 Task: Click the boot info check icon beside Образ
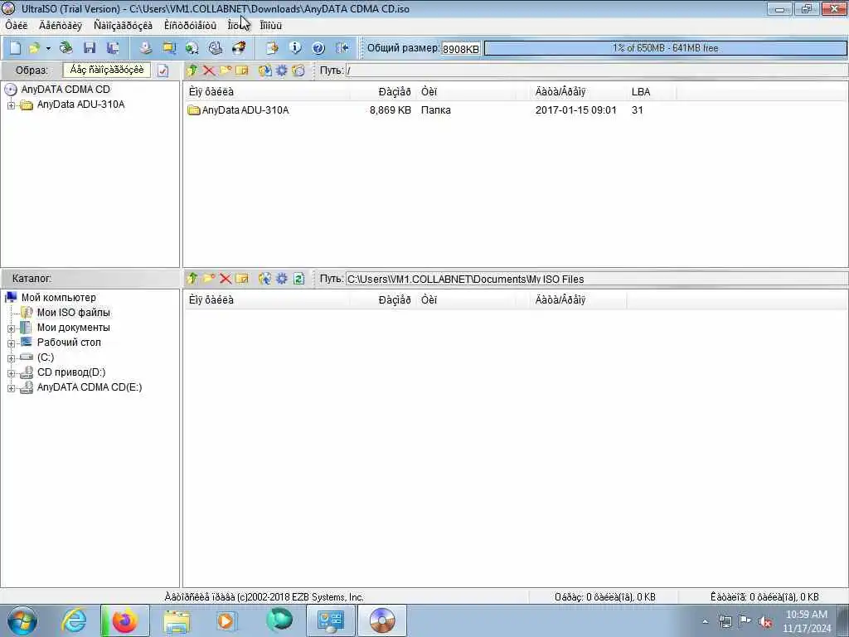[163, 71]
